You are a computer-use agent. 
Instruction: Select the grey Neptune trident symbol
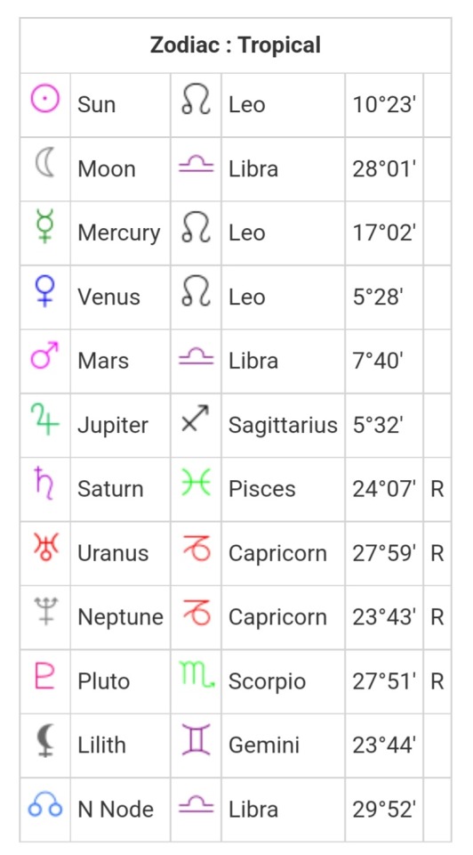tap(45, 611)
